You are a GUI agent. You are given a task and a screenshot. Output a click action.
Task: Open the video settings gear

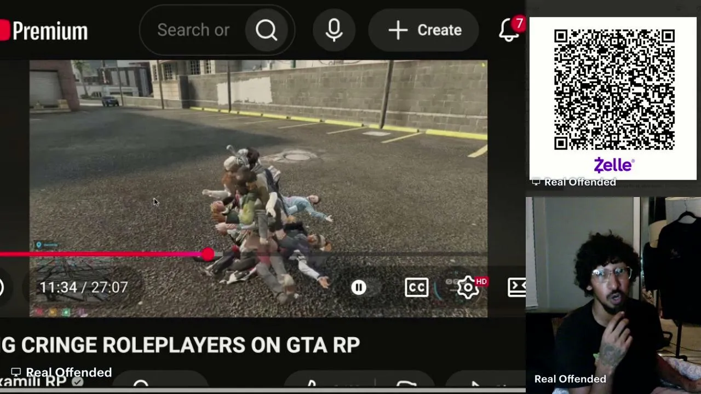click(468, 287)
